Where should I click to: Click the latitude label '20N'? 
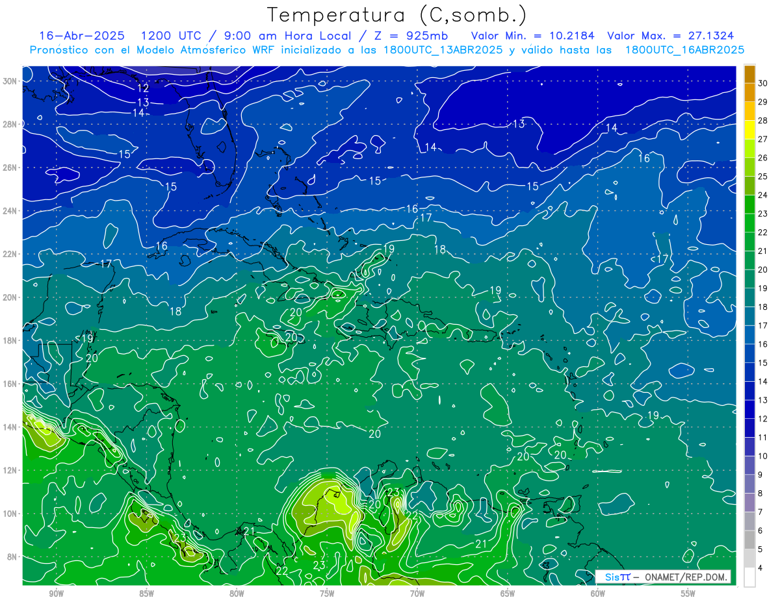[x=10, y=297]
